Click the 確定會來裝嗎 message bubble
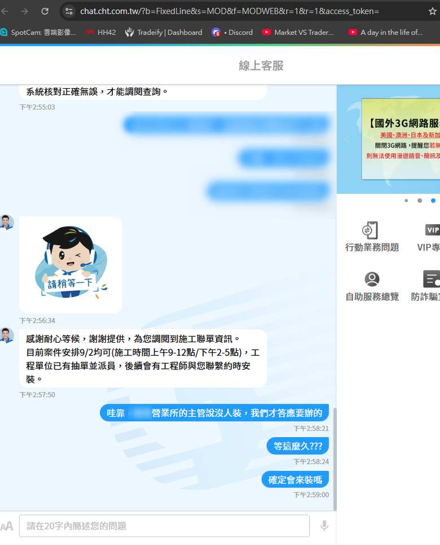The height and width of the screenshot is (545, 440). click(295, 479)
